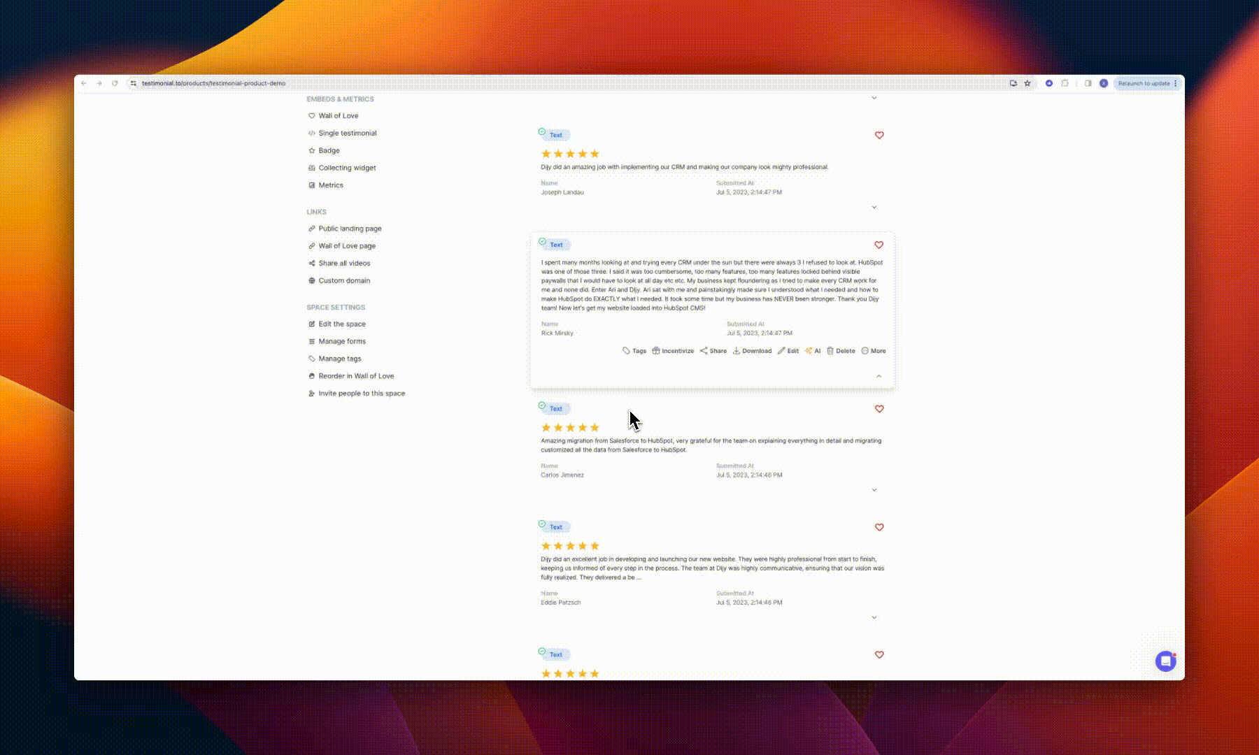Click the testimonial.to URL in address bar
This screenshot has height=755, width=1259.
click(213, 83)
